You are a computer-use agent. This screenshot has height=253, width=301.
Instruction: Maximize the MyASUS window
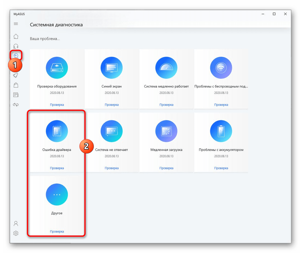pos(274,14)
